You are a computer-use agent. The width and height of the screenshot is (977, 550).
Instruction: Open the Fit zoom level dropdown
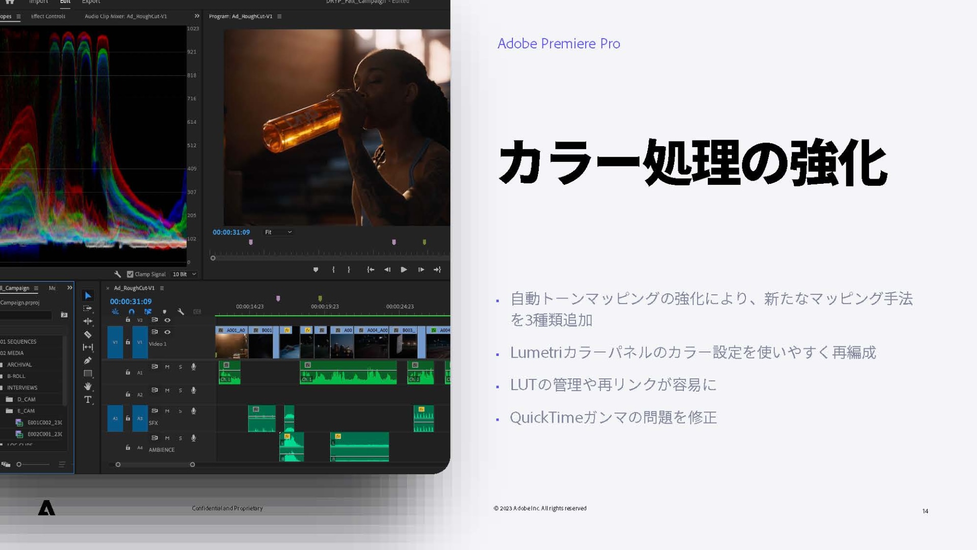pyautogui.click(x=278, y=232)
